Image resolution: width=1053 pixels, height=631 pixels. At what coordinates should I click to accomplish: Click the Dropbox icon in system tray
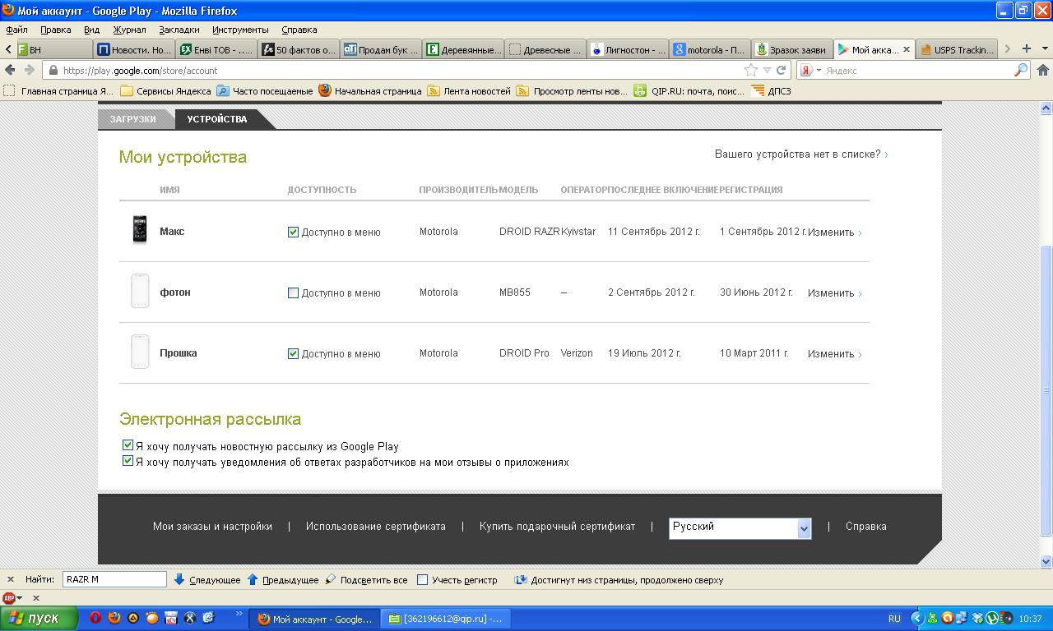977,618
